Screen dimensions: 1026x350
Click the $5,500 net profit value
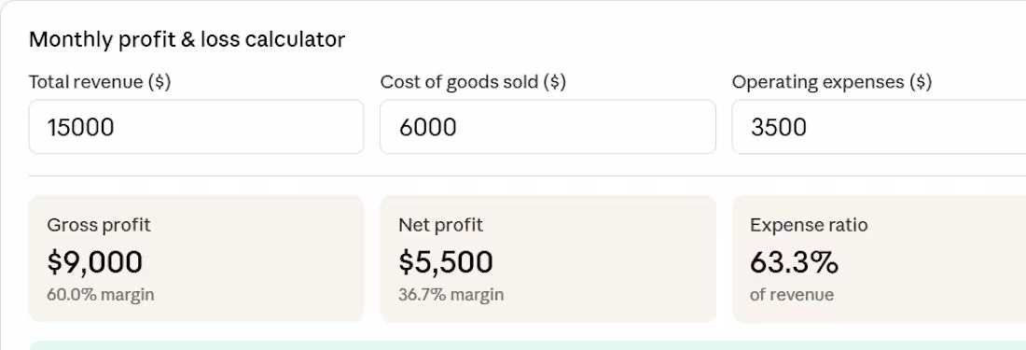(x=446, y=261)
